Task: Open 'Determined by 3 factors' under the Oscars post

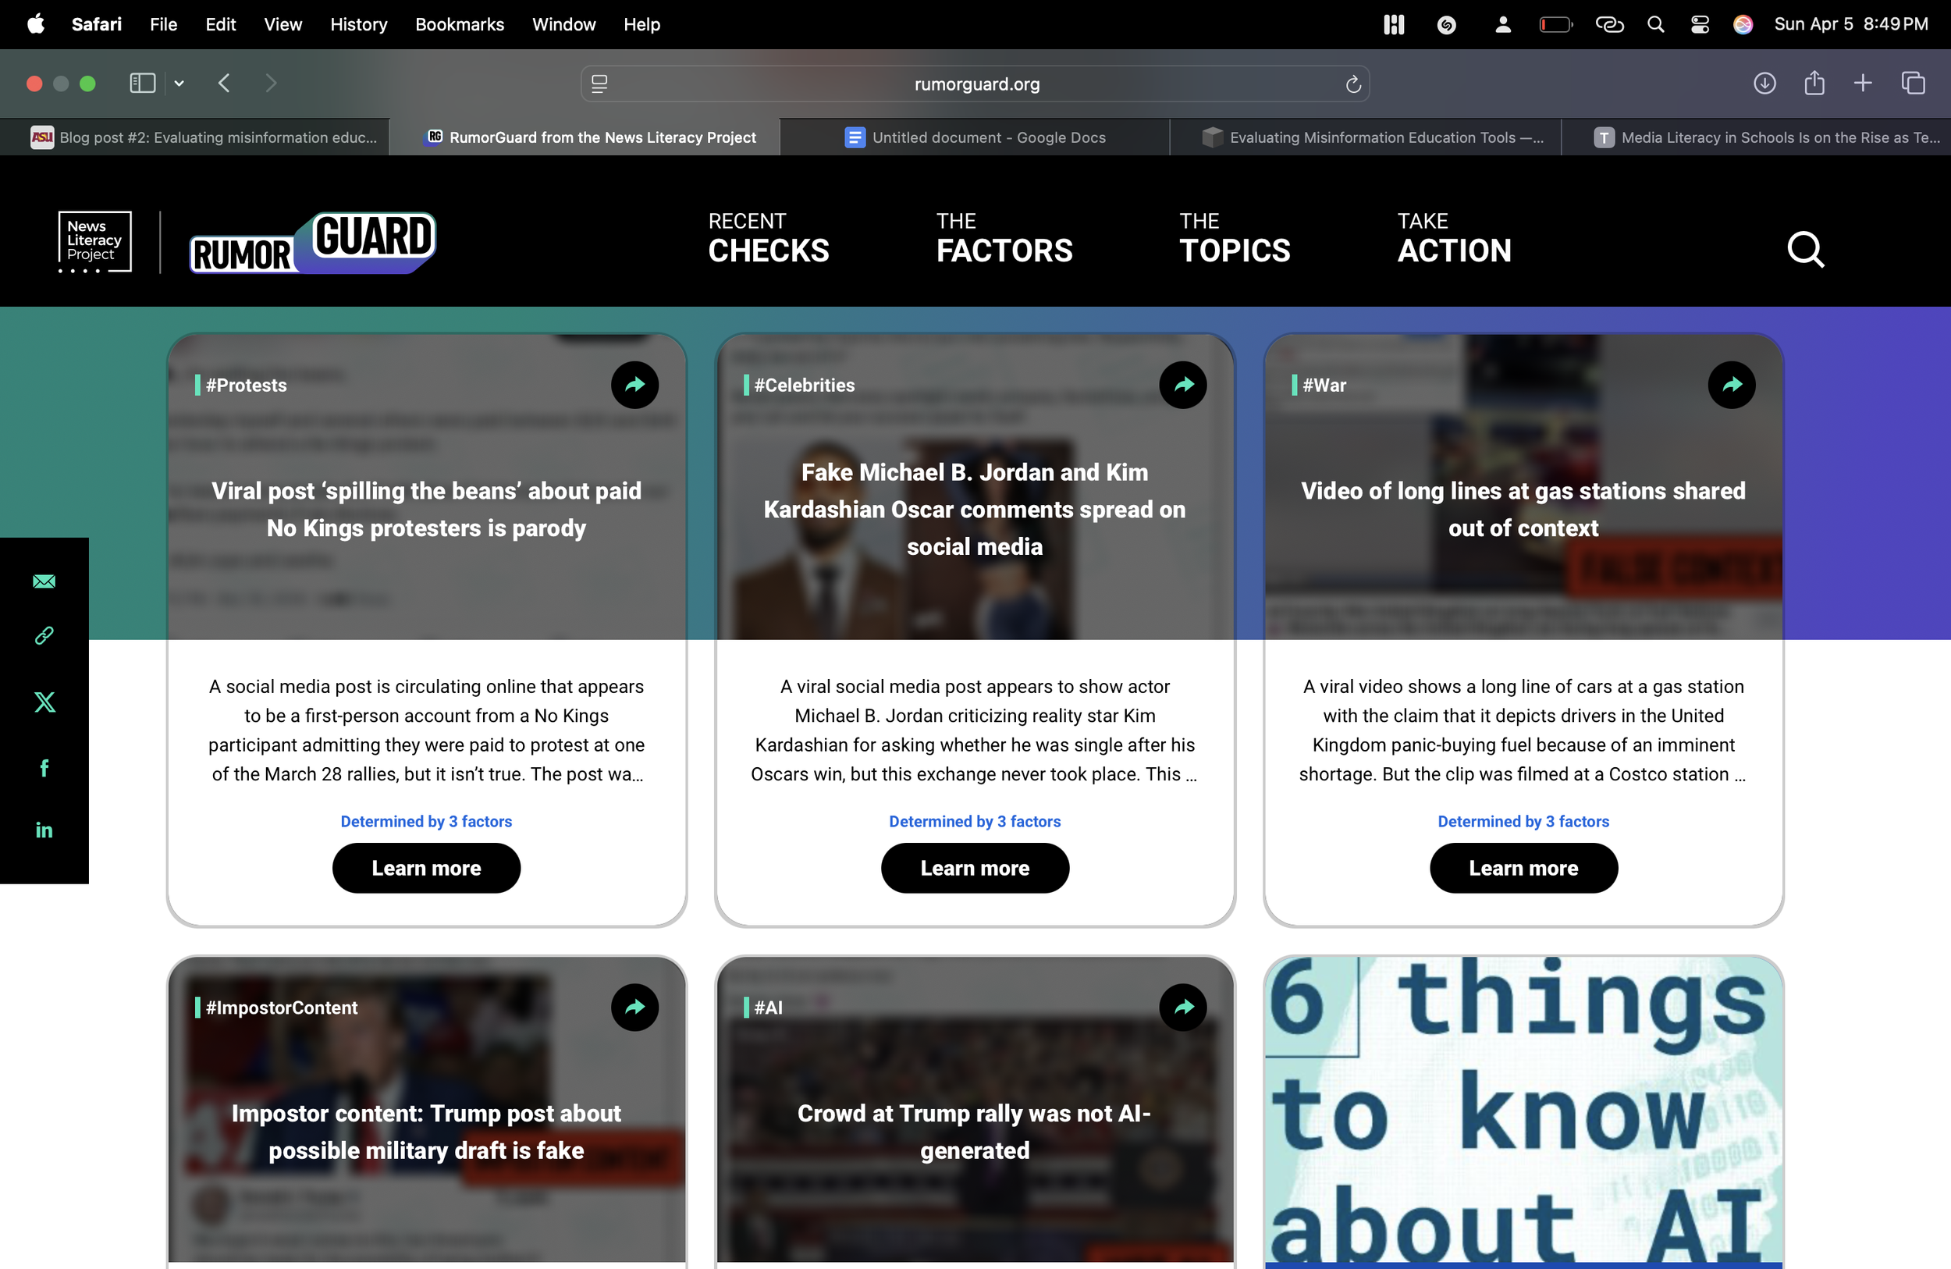Action: tap(975, 820)
